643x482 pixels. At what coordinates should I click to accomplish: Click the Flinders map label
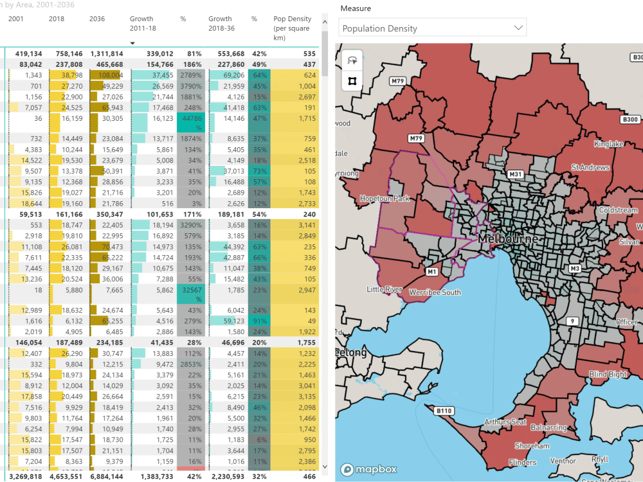click(x=522, y=462)
